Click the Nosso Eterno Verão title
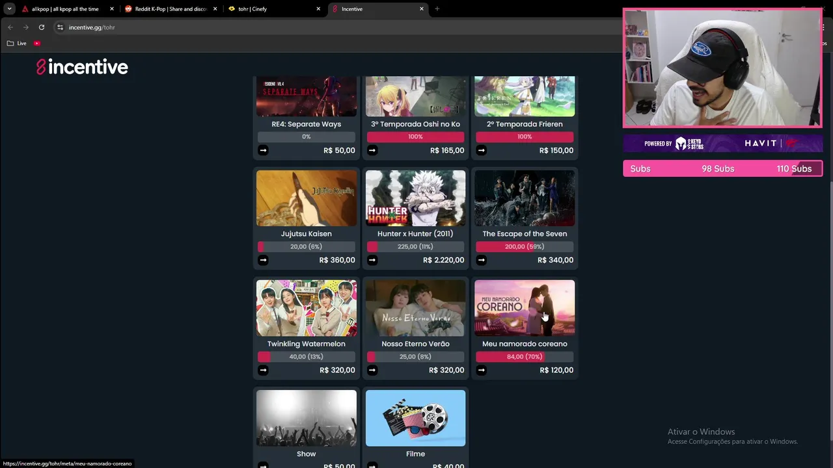The image size is (833, 468). click(x=415, y=344)
